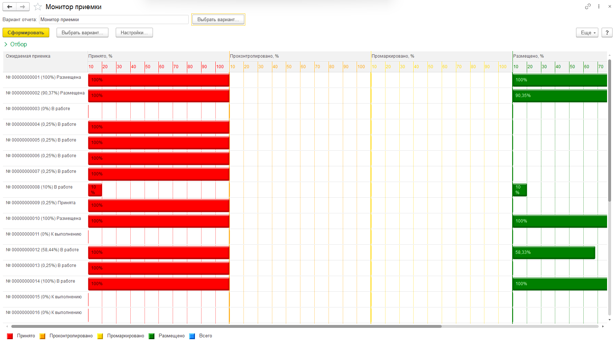The image size is (614, 345).
Task: Click Выбрать вариант button beside Сформировать
Action: [x=82, y=32]
